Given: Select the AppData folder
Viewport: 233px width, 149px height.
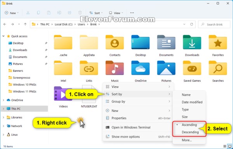Looking at the screenshot, I should [x=89, y=46].
